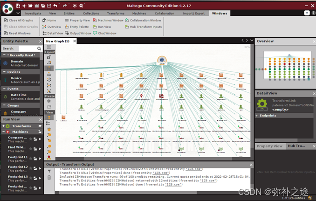Toggle favorite star for Company machine
316x201 pixels.
[31, 139]
